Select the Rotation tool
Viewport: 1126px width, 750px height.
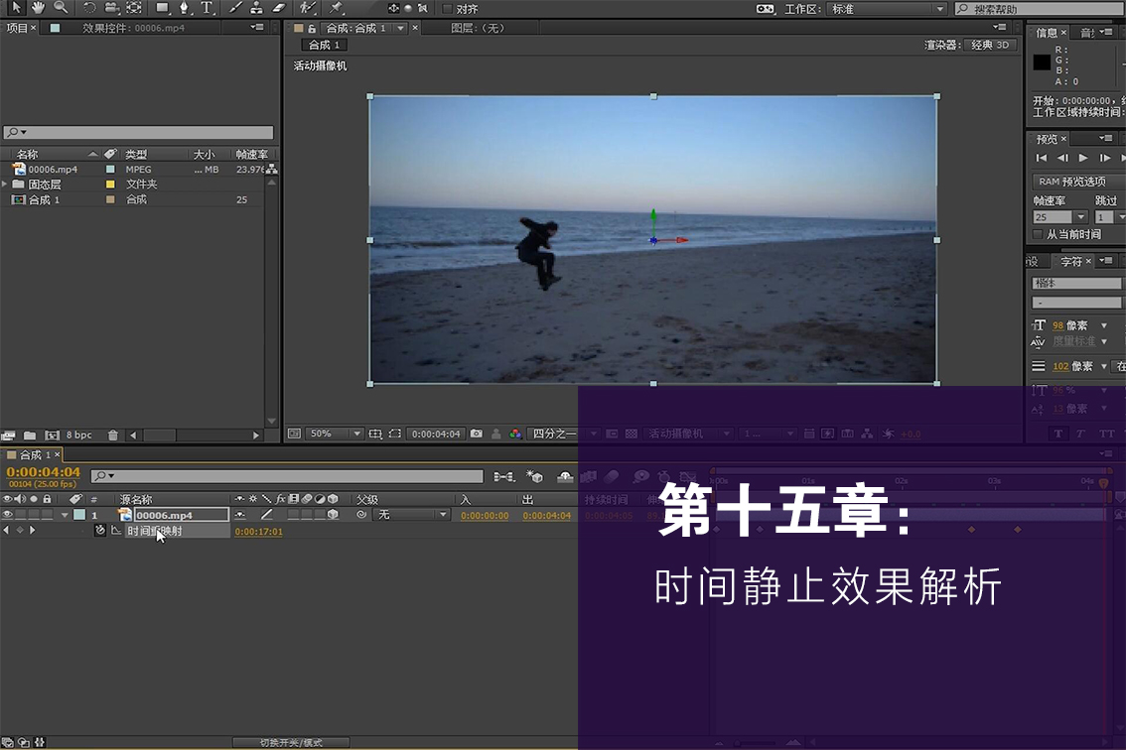click(89, 8)
